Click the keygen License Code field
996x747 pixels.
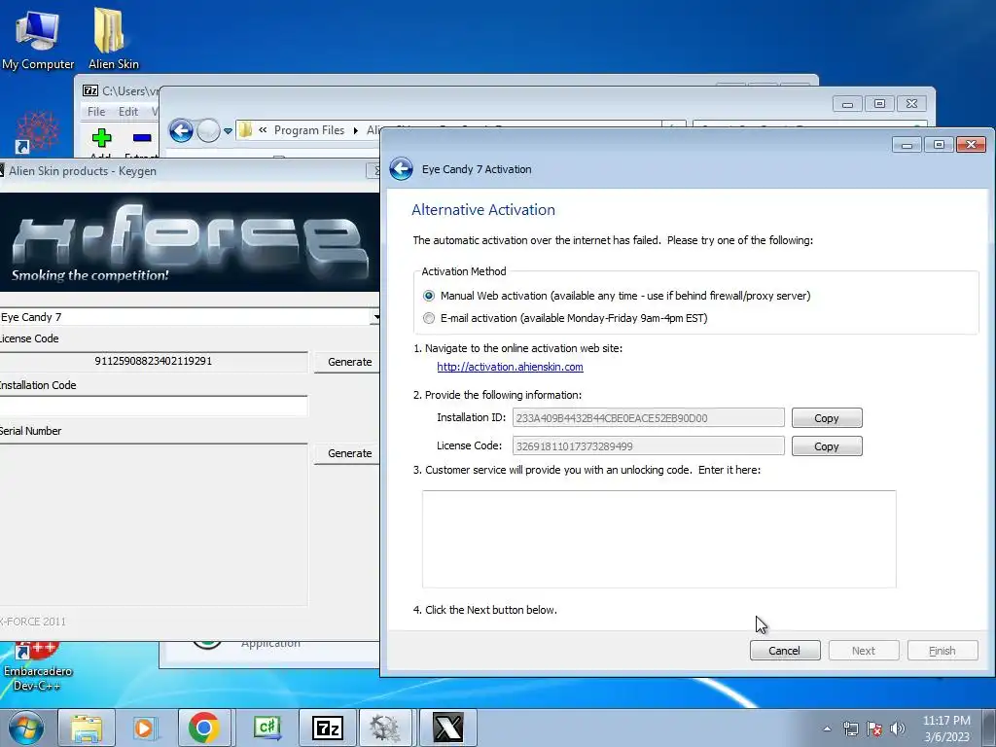pyautogui.click(x=153, y=361)
